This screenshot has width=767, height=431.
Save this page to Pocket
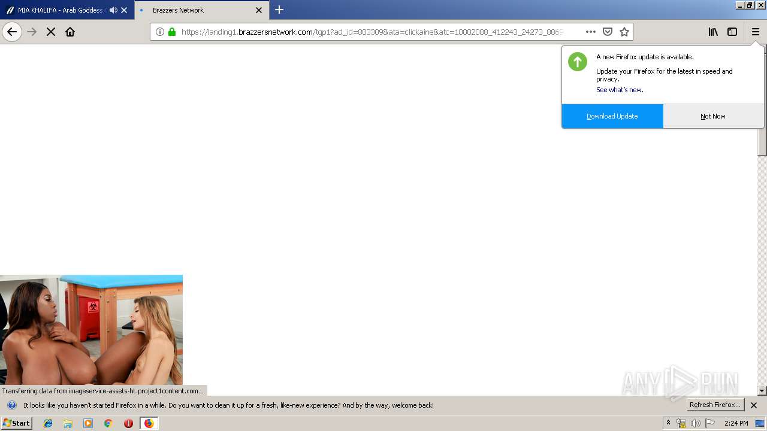click(608, 32)
